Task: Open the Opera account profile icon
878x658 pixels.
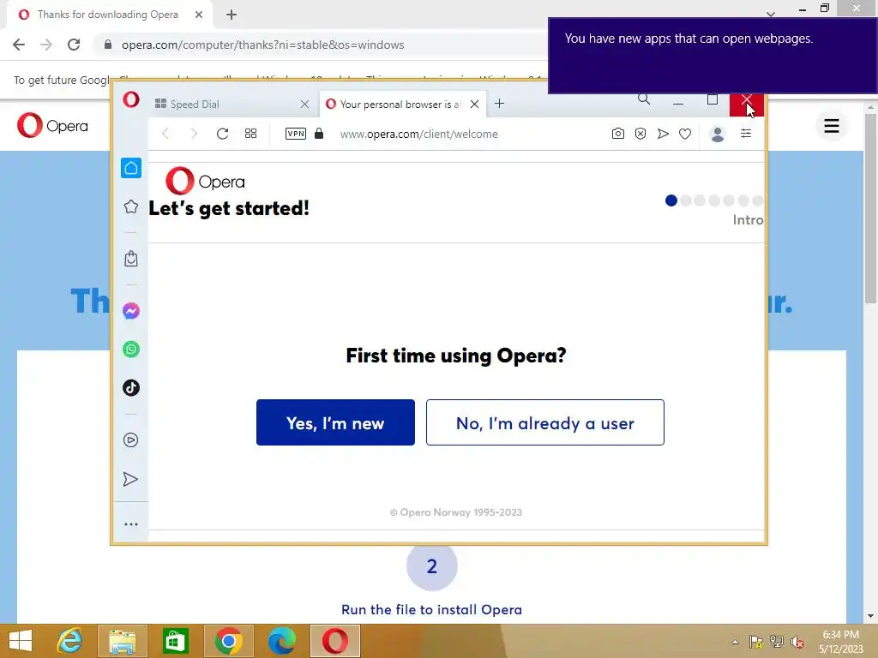Action: [718, 134]
